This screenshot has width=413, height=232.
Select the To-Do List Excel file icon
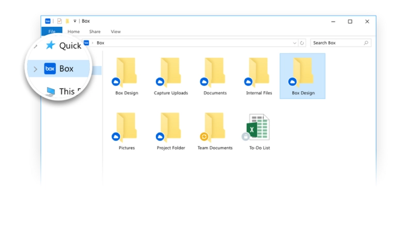coord(258,127)
